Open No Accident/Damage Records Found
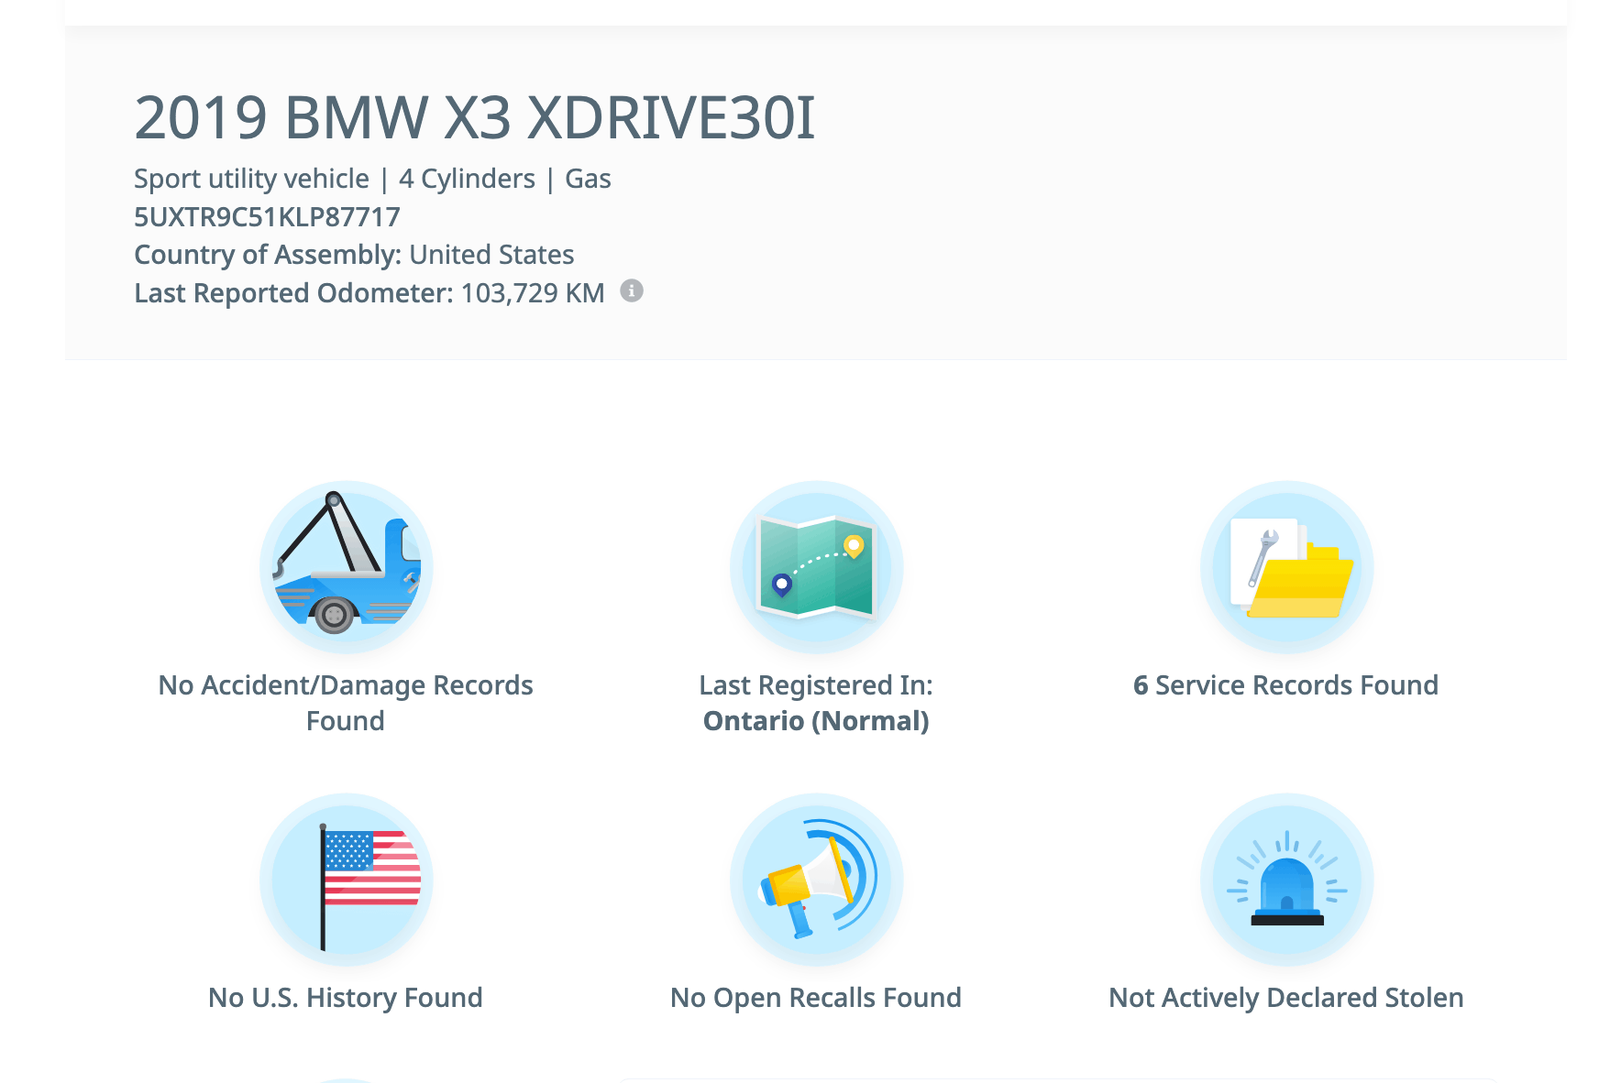 tap(346, 703)
